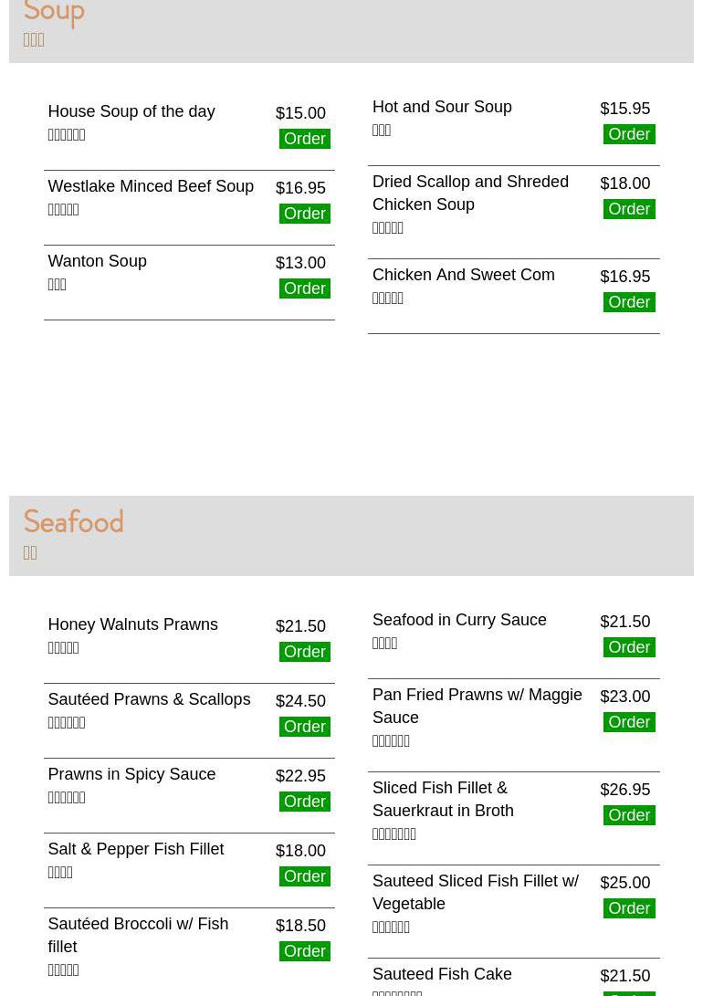The height and width of the screenshot is (996, 703).
Task: Click the Seafood section heading
Action: (x=73, y=522)
